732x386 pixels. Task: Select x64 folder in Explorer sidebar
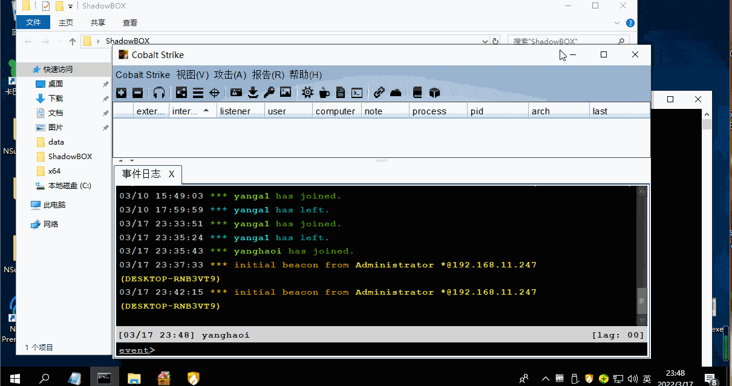[54, 171]
